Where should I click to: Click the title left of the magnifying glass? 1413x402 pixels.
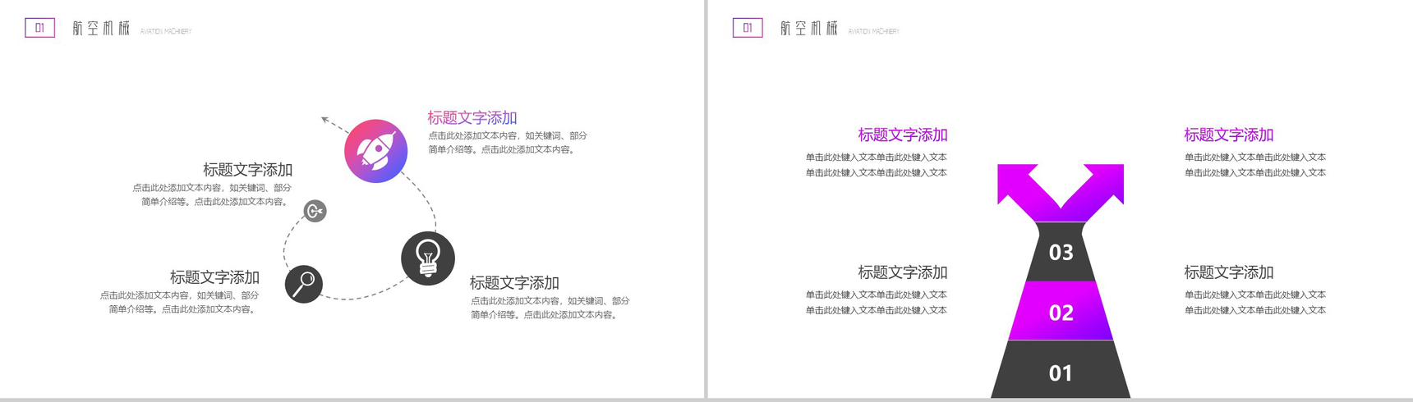[214, 277]
